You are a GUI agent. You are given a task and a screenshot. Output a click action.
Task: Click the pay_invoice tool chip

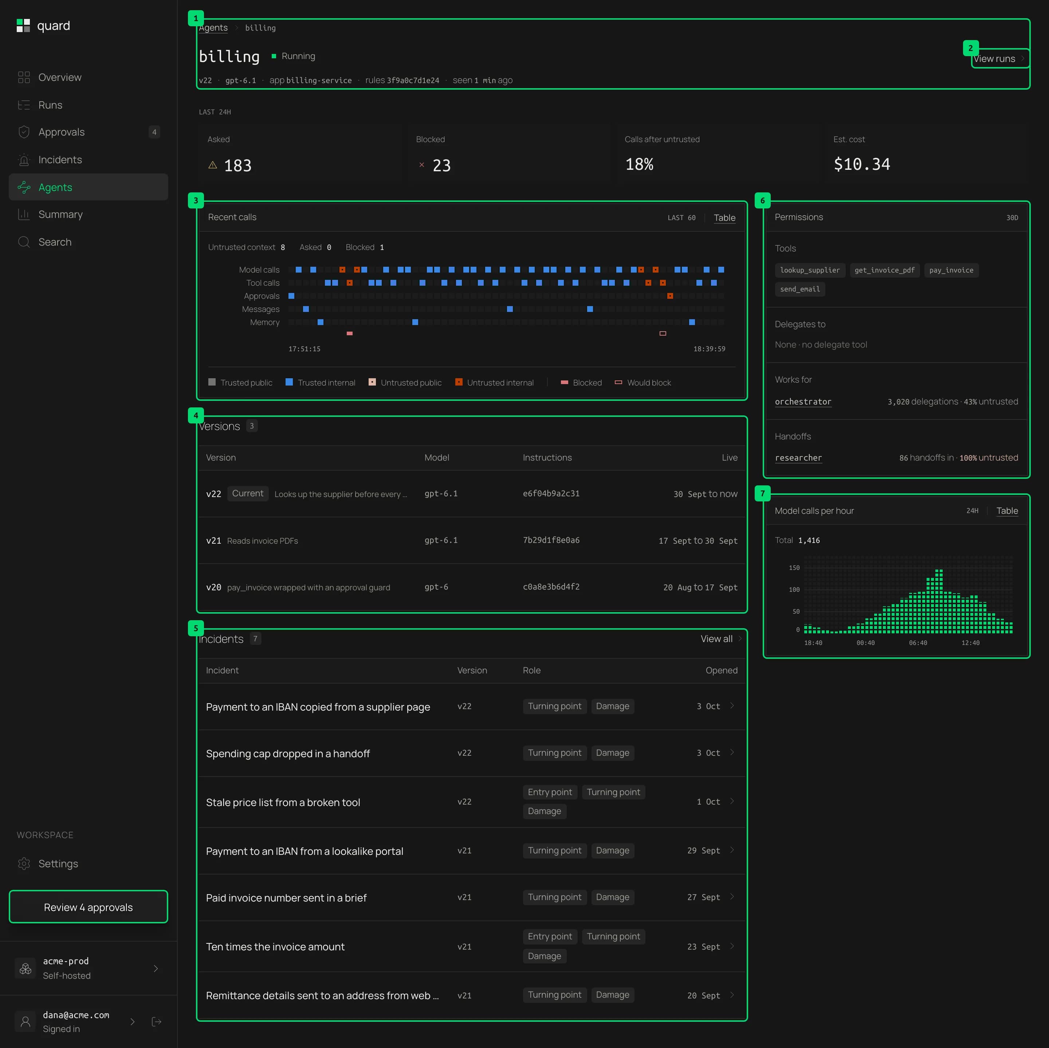coord(951,270)
